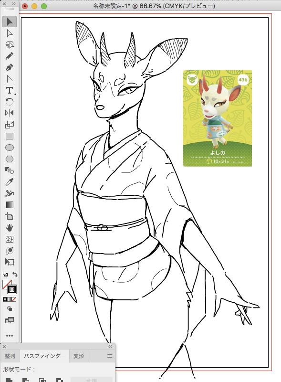The image size is (281, 382).
Task: Click the black Stroke swatch
Action: 12,289
